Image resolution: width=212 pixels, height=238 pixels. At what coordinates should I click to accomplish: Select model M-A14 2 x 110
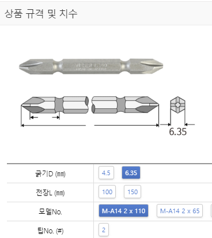click(123, 211)
